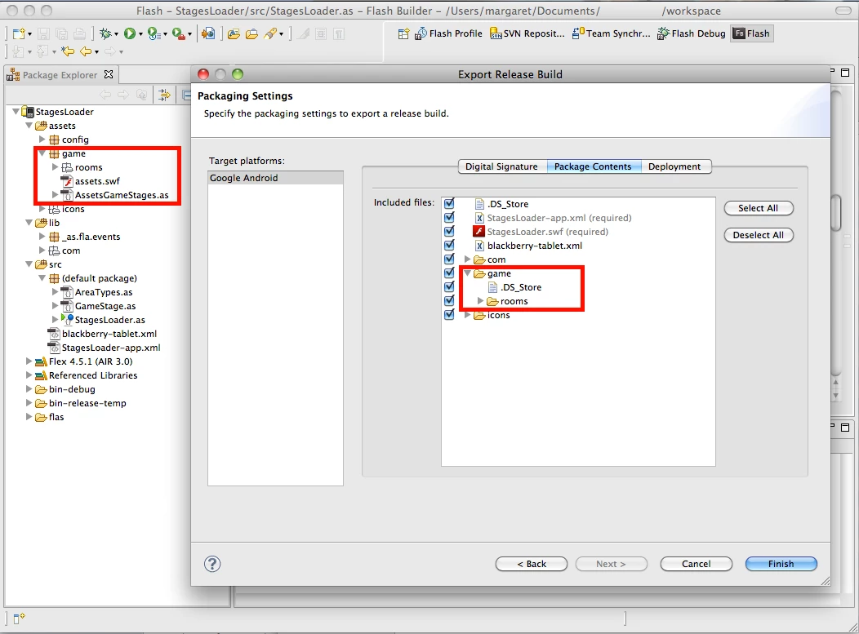The width and height of the screenshot is (859, 634).
Task: Expand the icons folder in Included files
Action: point(467,315)
